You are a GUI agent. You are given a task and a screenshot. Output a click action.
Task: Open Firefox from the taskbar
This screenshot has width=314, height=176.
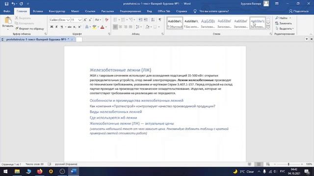pos(40,172)
